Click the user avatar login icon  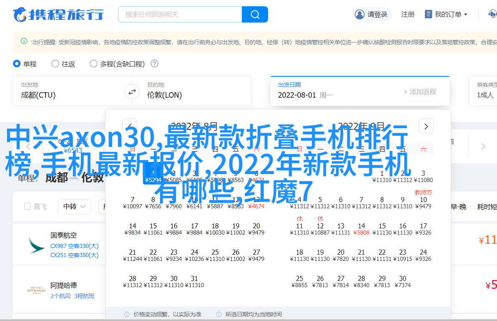tap(359, 14)
